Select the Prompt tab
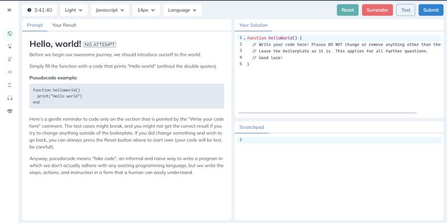This screenshot has width=447, height=223. pyautogui.click(x=35, y=25)
